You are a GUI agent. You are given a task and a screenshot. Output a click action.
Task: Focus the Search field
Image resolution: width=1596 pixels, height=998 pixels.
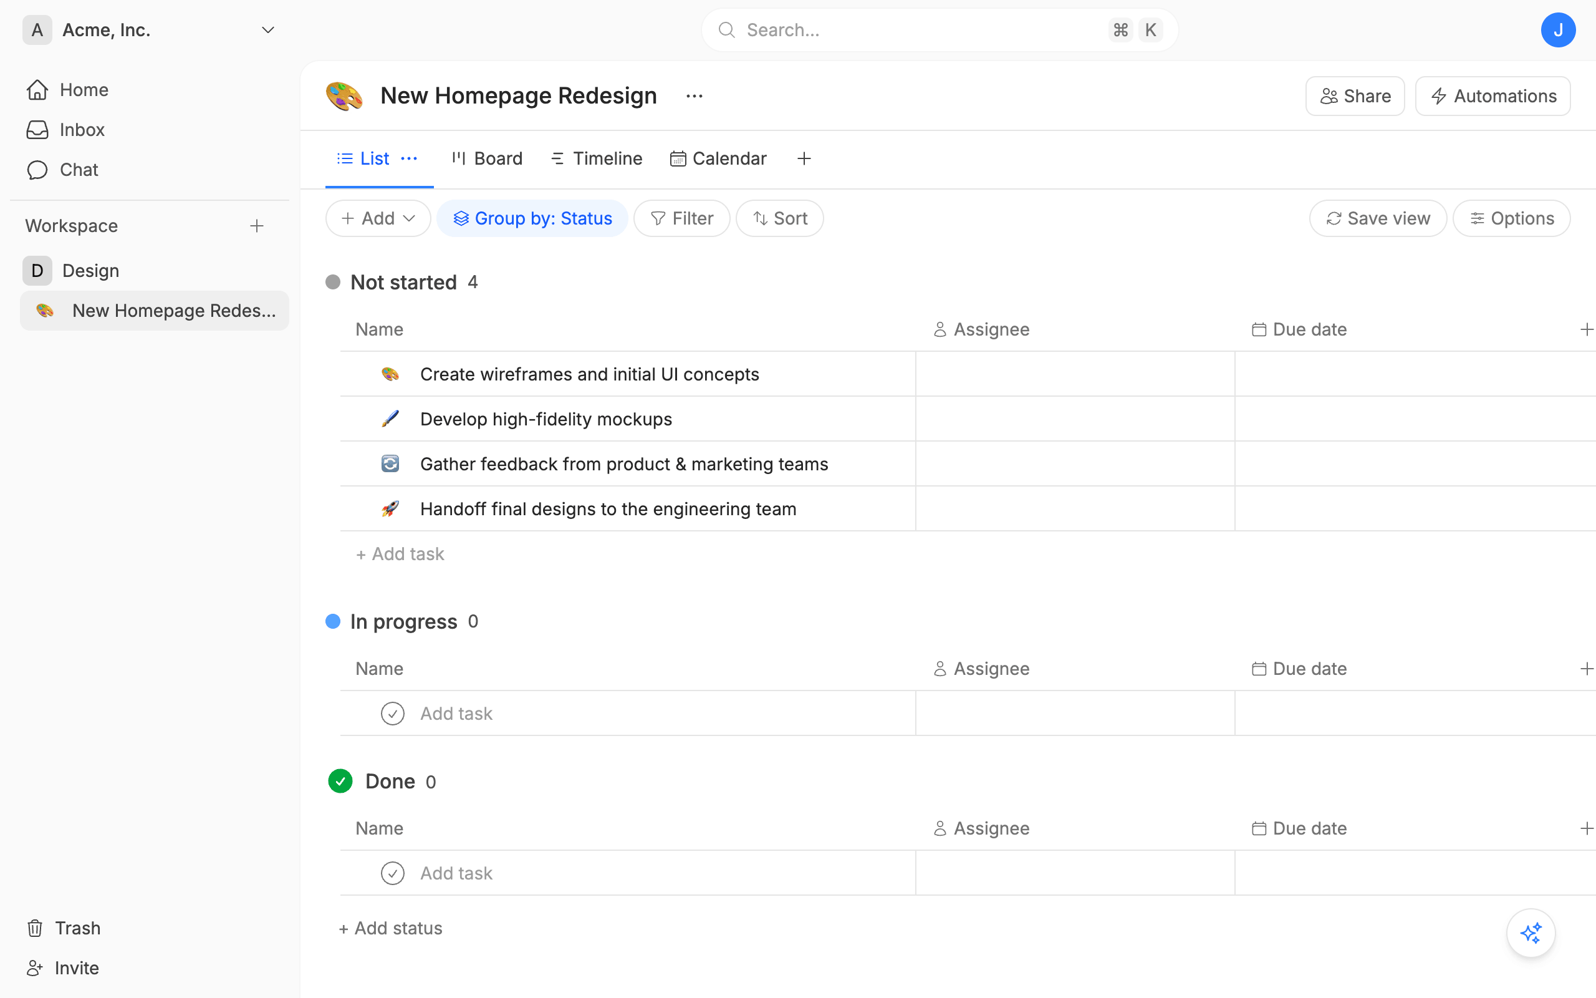[x=939, y=30]
